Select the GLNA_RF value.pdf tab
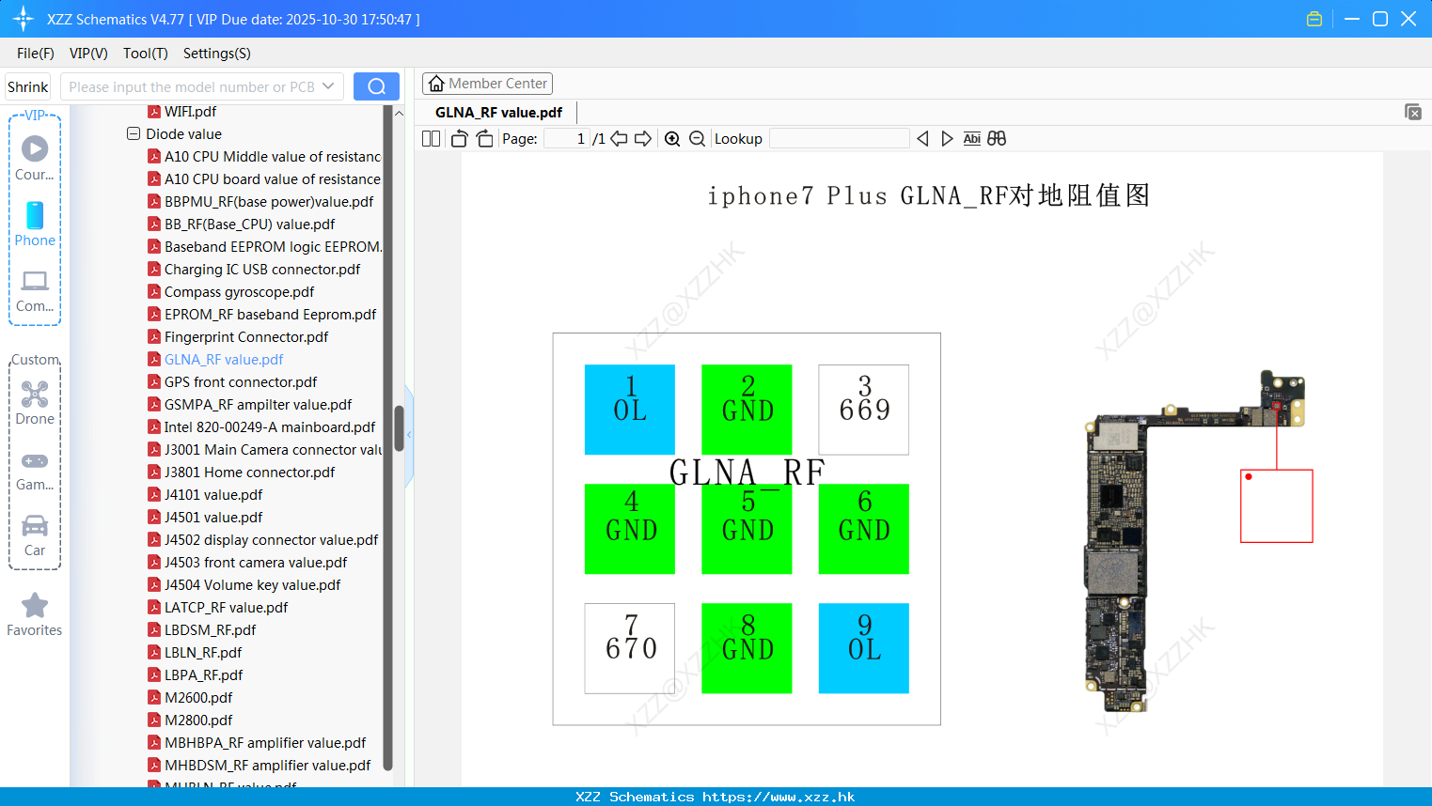This screenshot has height=806, width=1432. (x=498, y=113)
